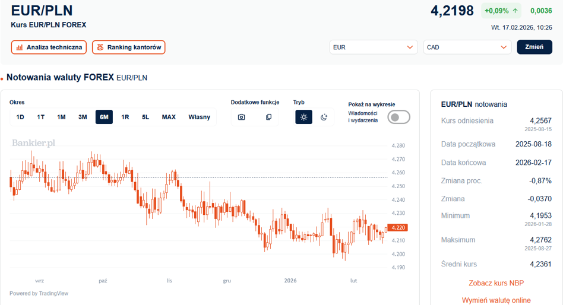Click the +0,09% change badge
Screen dimensions: 563x305
tap(501, 11)
